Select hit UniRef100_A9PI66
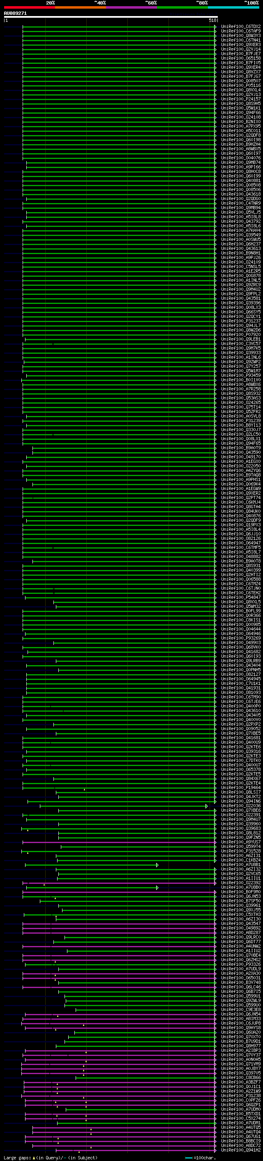 coord(241,167)
